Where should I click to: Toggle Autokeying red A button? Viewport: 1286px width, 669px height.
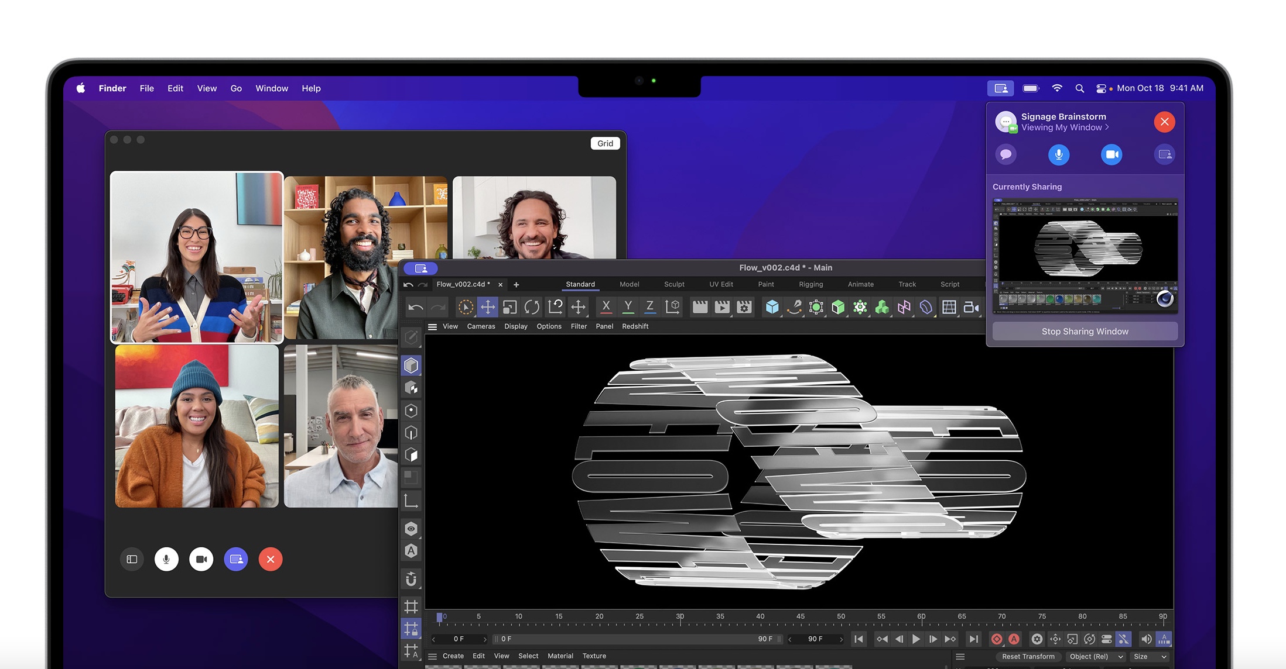[1014, 639]
